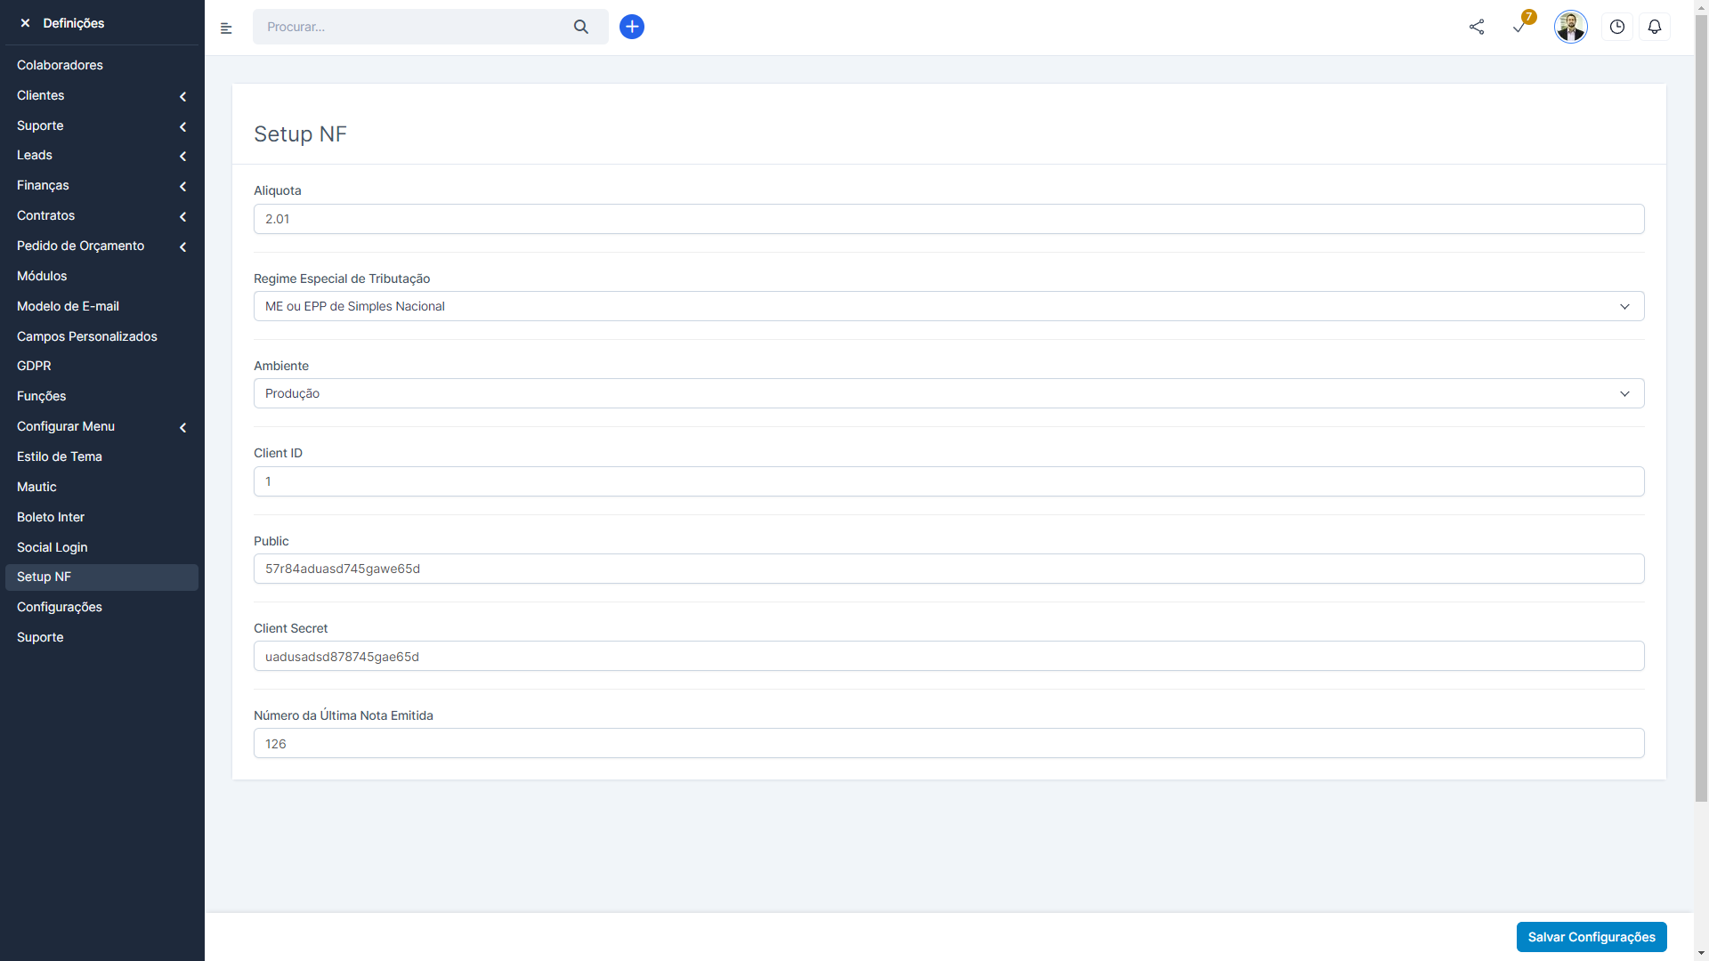Go to Boleto Inter settings
The width and height of the screenshot is (1709, 961).
[x=51, y=517]
